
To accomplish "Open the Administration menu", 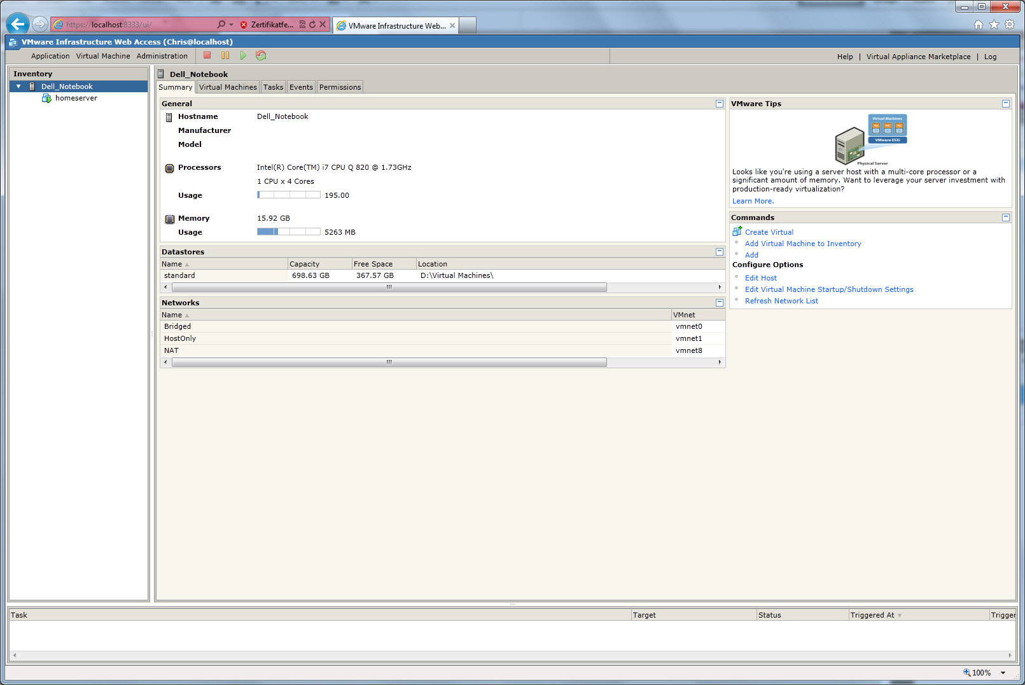I will coord(162,56).
